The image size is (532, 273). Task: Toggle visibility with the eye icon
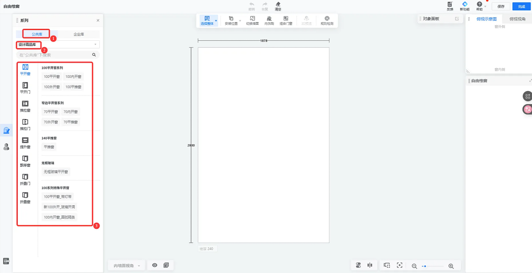[x=155, y=265]
